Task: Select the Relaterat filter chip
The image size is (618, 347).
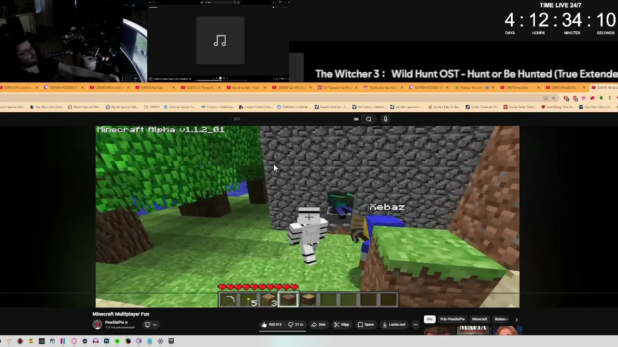Action: click(501, 319)
